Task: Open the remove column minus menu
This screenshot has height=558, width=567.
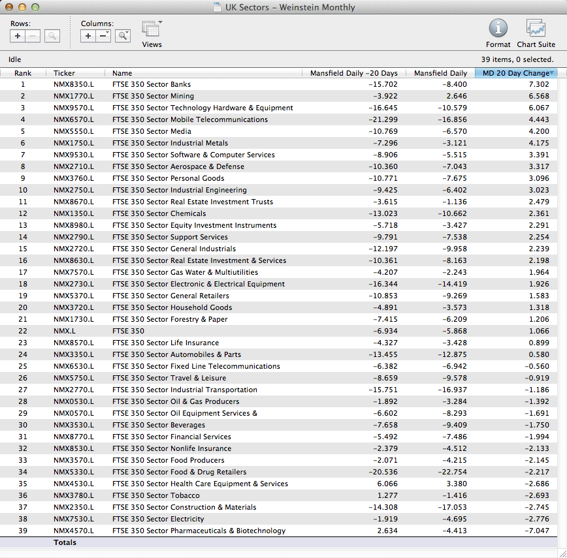Action: point(103,37)
